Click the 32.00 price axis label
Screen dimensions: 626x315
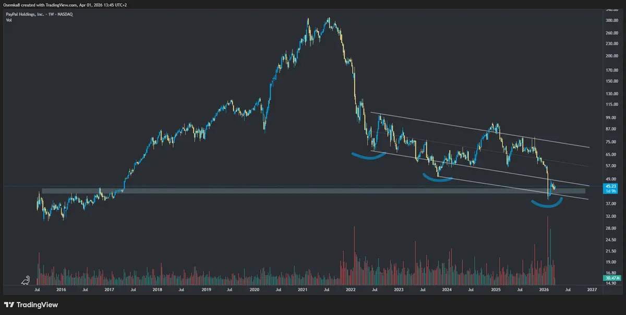pos(611,216)
